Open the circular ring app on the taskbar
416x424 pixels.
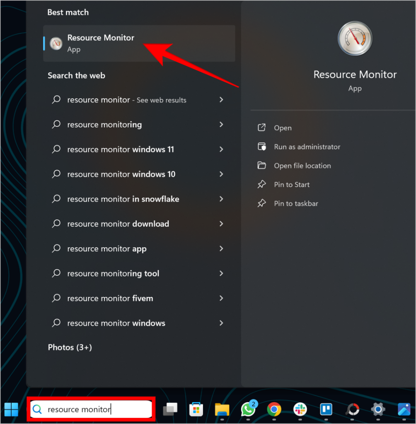[x=352, y=410]
